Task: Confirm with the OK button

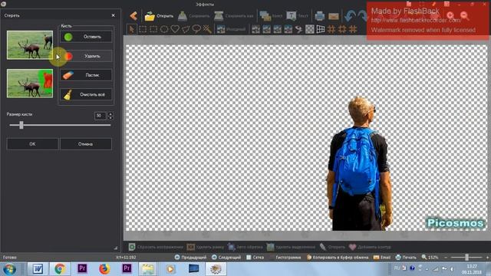Action: (32, 144)
